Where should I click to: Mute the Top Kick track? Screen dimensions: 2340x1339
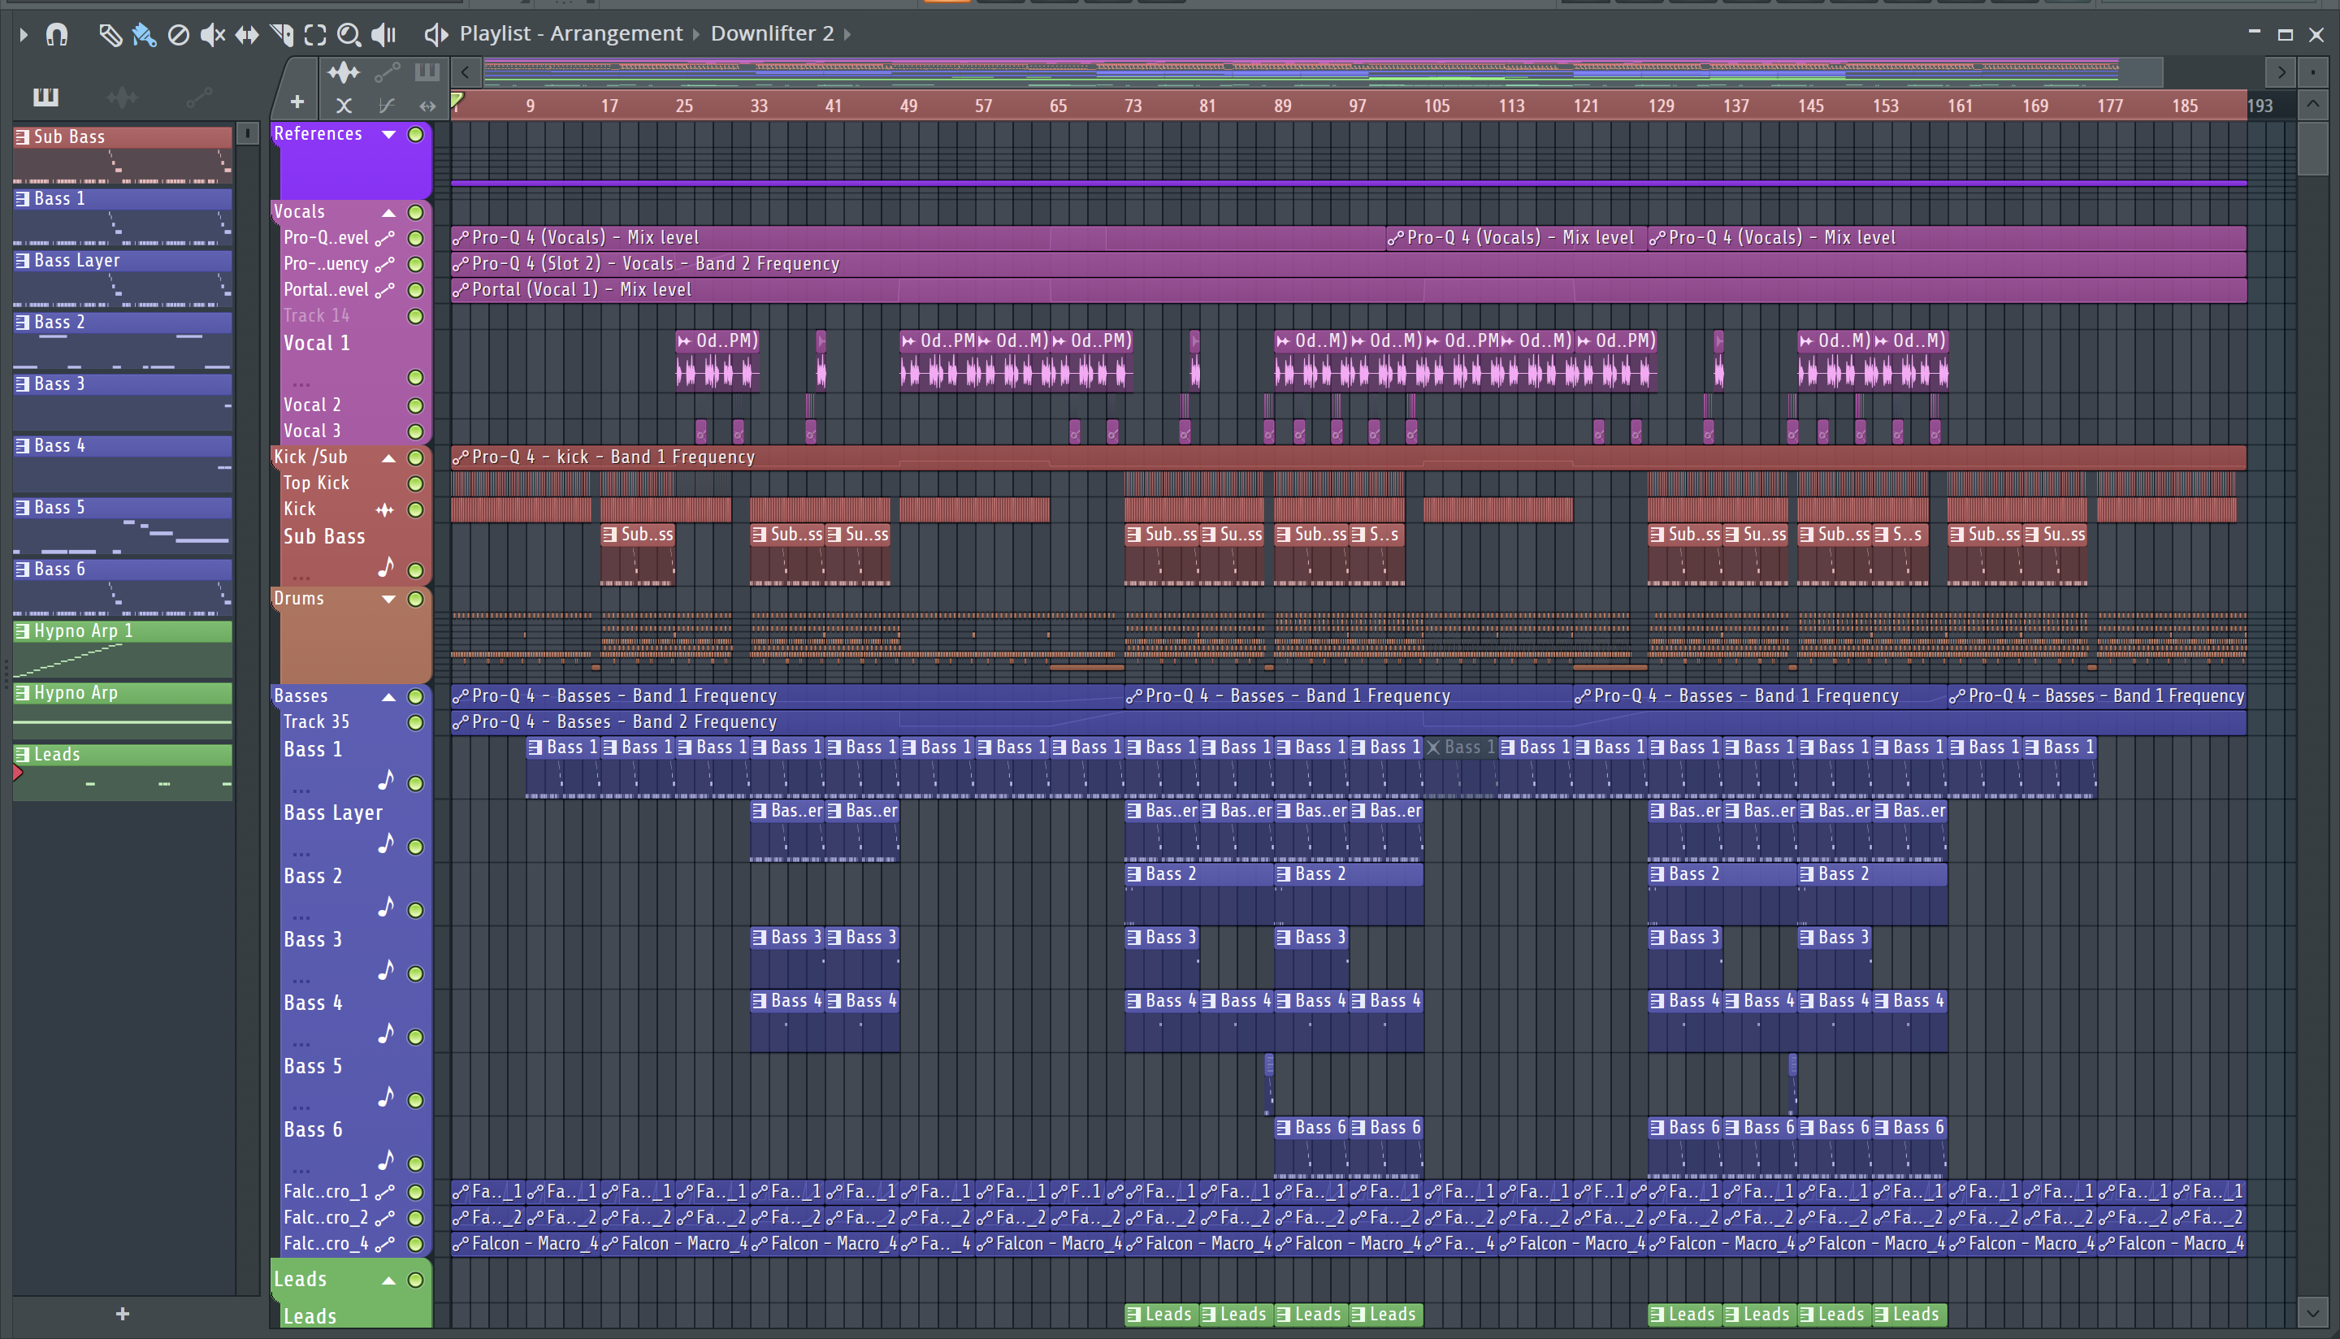[415, 483]
